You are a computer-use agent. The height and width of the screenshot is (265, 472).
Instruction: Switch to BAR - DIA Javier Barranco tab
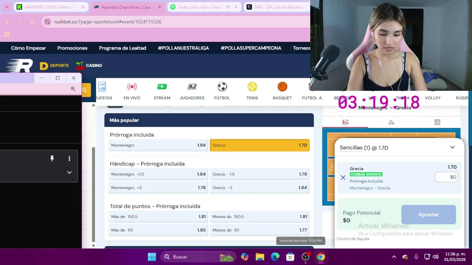[x=277, y=7]
